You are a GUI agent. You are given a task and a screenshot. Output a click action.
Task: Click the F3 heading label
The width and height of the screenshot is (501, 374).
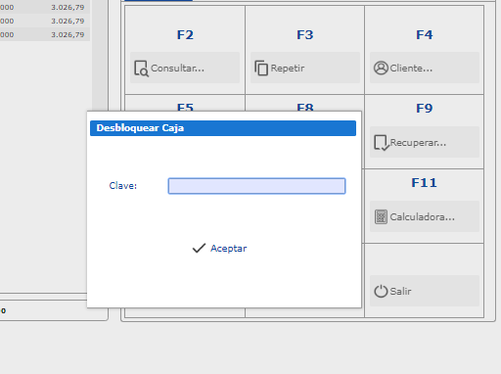pos(305,34)
